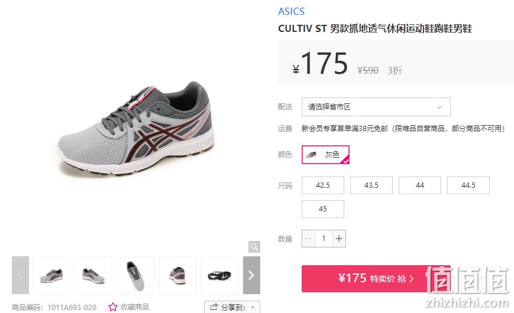Select the first side-view shoe thumbnail
The width and height of the screenshot is (514, 313).
point(51,275)
